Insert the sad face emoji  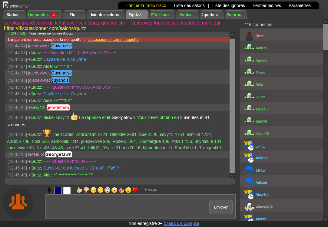(x=101, y=190)
